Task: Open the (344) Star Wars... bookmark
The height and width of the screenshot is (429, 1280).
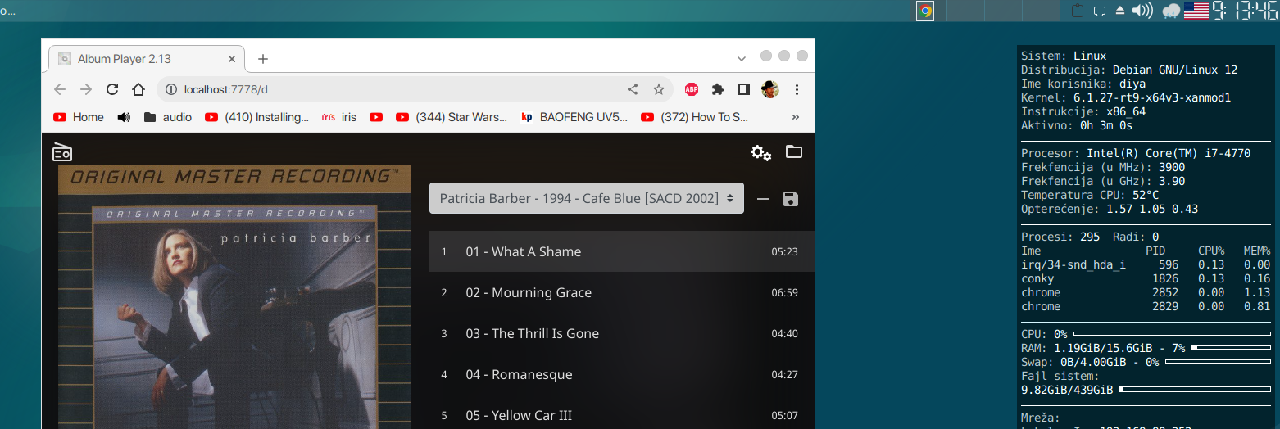Action: [x=452, y=117]
